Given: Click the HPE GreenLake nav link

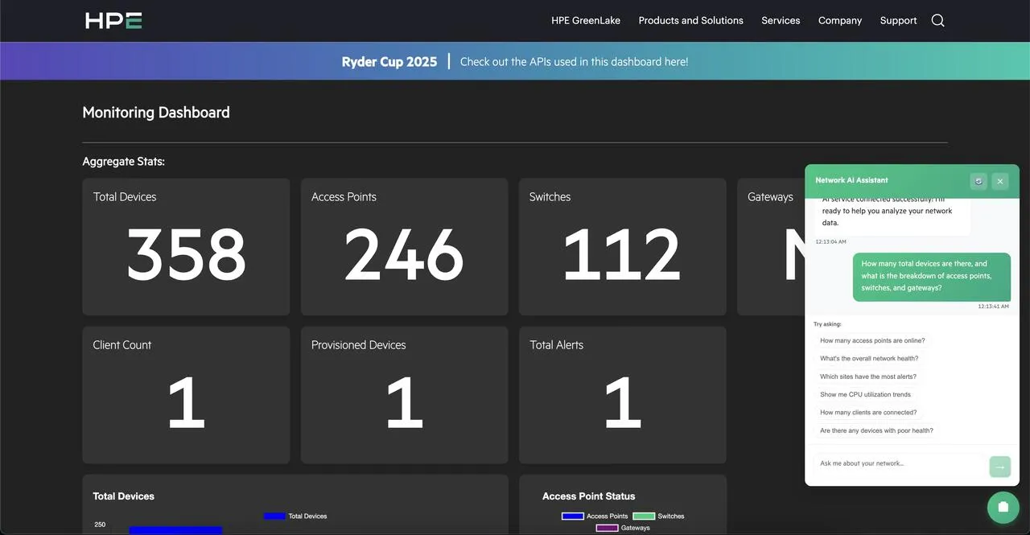Looking at the screenshot, I should tap(586, 20).
